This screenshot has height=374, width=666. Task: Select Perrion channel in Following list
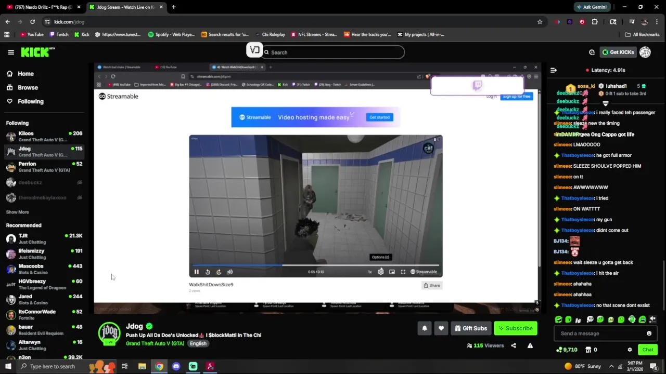tap(44, 167)
